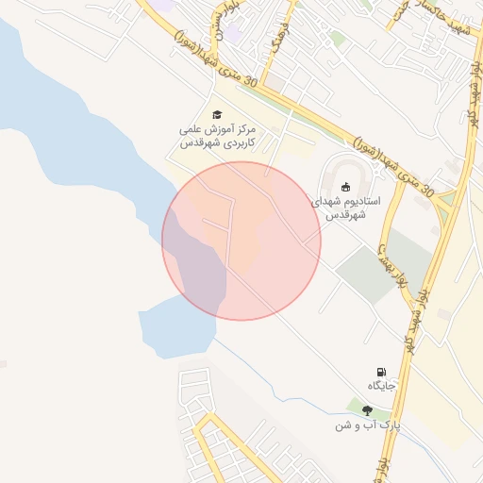Click the بلوار نسترن street label
483x483 pixels.
click(227, 20)
